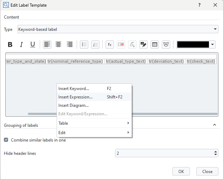Image resolution: width=223 pixels, height=179 pixels.
Task: Open the Edit submenu
Action: 94,133
